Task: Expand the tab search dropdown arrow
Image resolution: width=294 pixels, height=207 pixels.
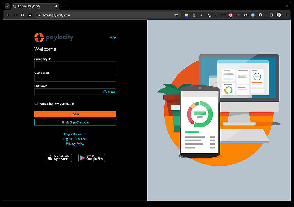Action: 7,6
